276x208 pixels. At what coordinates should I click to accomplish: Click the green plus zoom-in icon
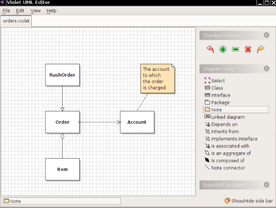223,49
